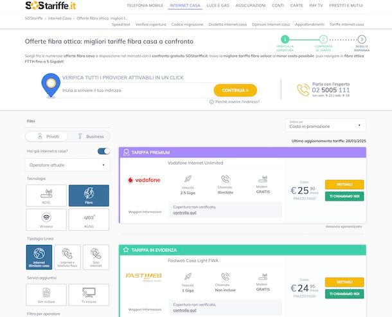Select the Wireless technology tile
The width and height of the screenshot is (392, 317).
pyautogui.click(x=46, y=220)
